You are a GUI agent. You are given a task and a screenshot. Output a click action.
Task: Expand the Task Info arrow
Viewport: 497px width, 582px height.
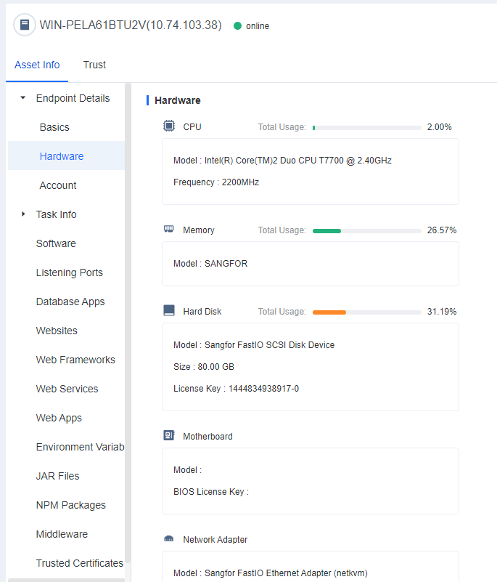click(x=23, y=214)
